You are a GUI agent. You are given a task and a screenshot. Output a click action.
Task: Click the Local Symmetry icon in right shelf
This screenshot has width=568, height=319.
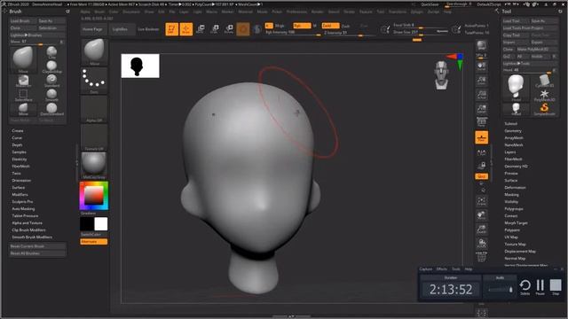481,152
